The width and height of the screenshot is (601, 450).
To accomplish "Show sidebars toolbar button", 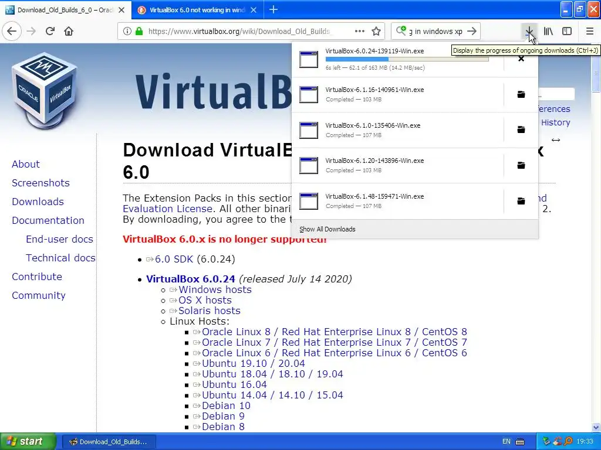I will (567, 31).
